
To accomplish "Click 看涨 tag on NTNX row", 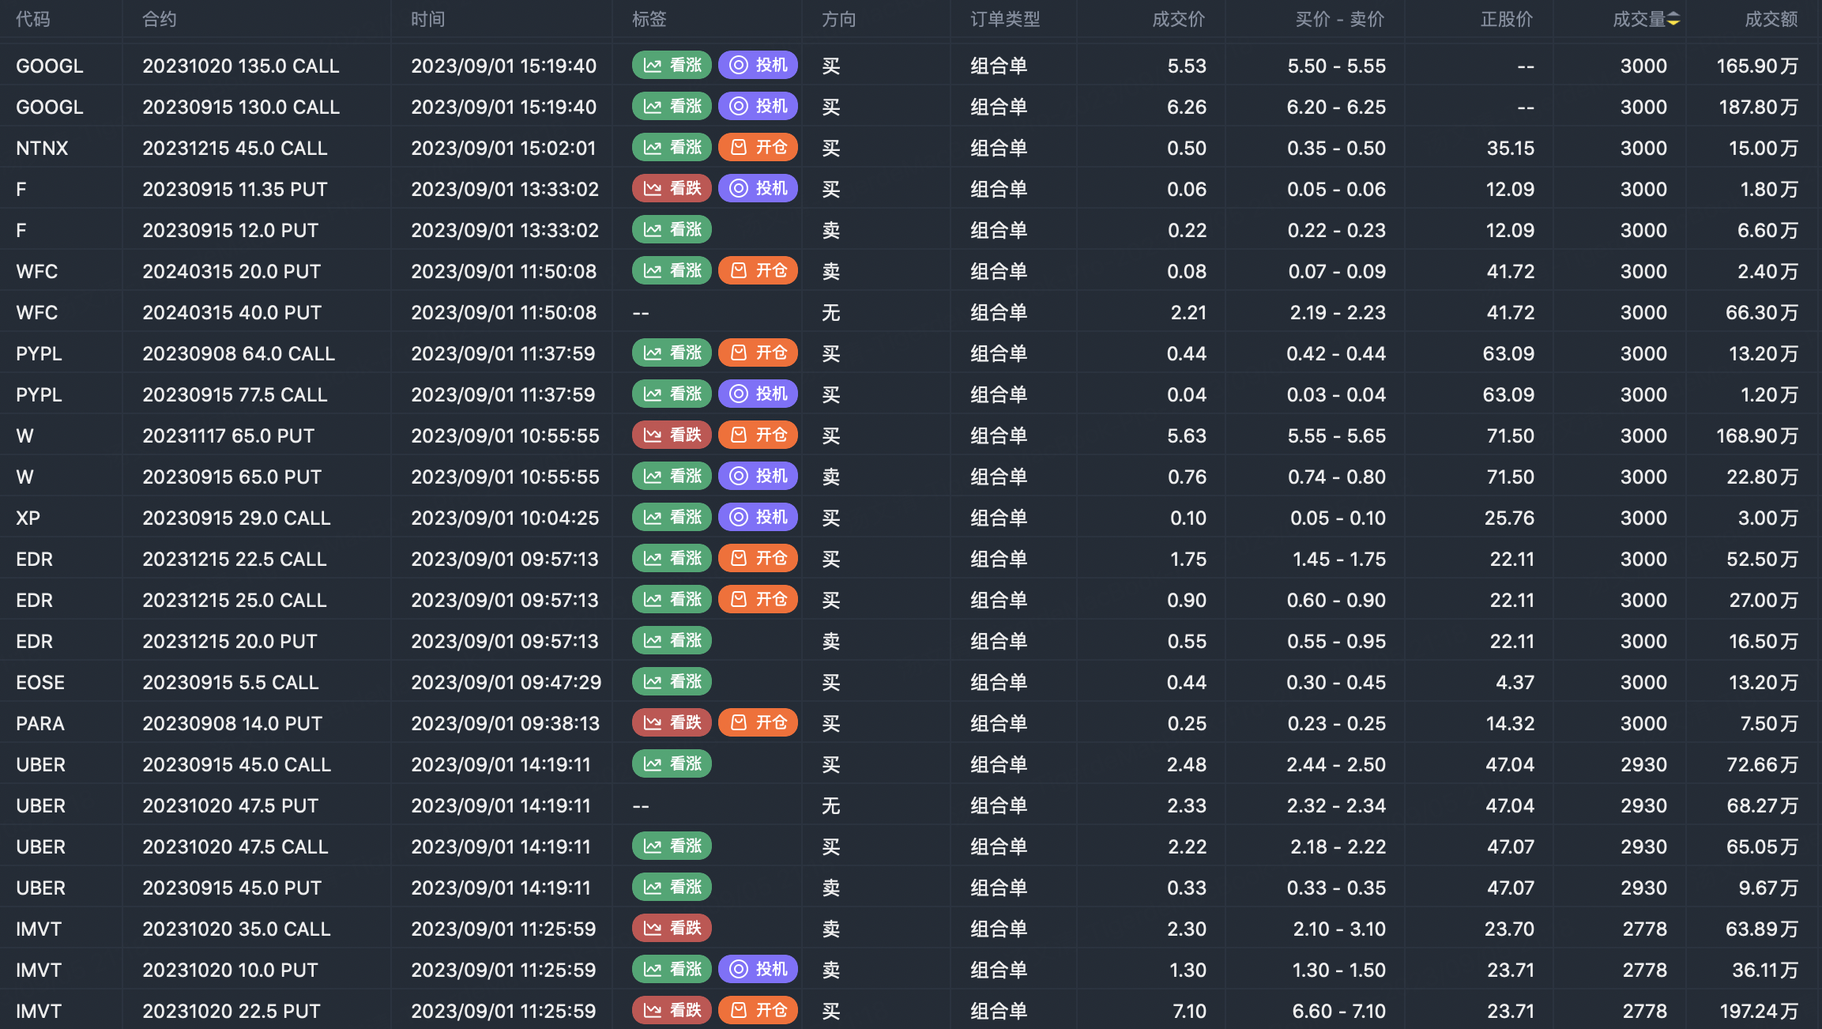I will pyautogui.click(x=672, y=148).
